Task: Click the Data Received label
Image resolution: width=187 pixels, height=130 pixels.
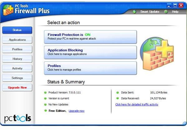Action: click(130, 98)
